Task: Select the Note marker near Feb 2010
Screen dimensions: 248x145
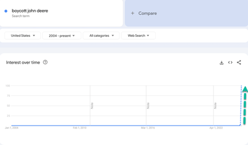Action: 92,105
